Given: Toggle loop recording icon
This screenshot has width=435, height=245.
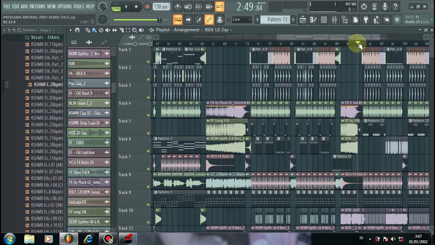Looking at the screenshot, I should 220,6.
